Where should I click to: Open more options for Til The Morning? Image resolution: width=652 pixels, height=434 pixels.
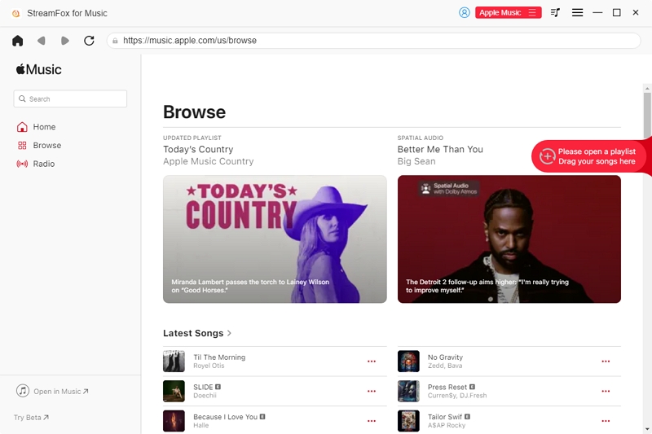coord(372,362)
